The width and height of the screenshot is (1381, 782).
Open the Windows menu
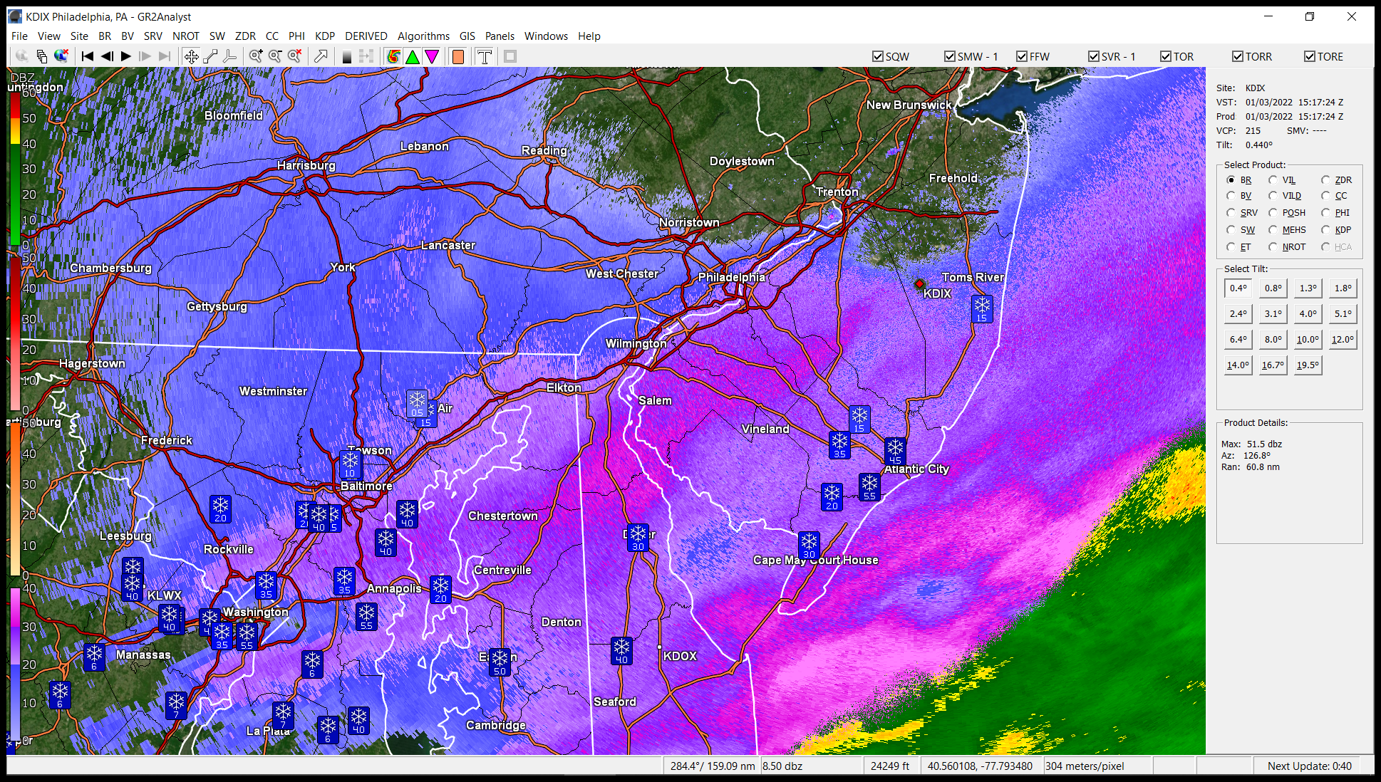tap(546, 36)
